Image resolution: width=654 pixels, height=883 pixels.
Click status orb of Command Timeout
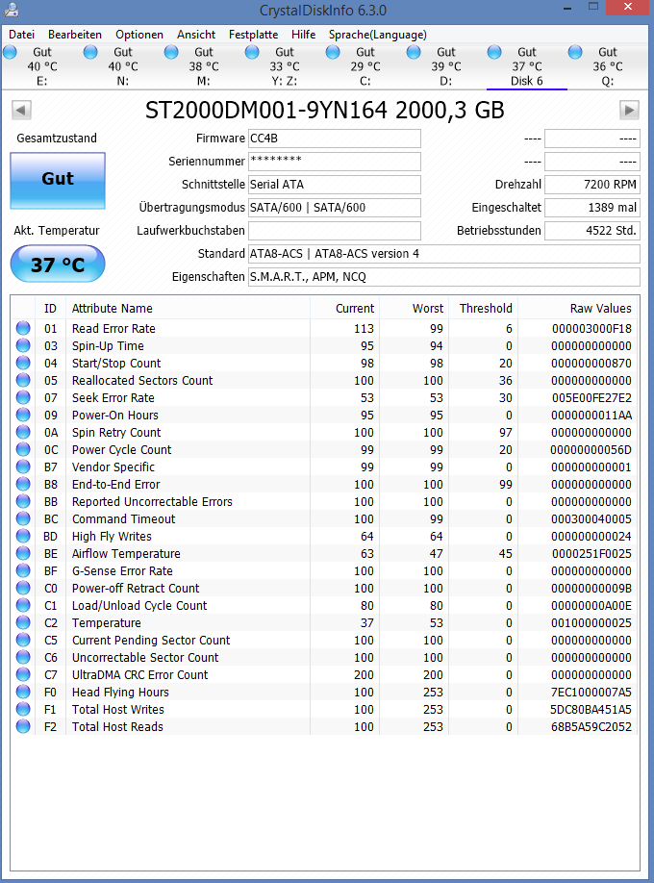coord(23,518)
